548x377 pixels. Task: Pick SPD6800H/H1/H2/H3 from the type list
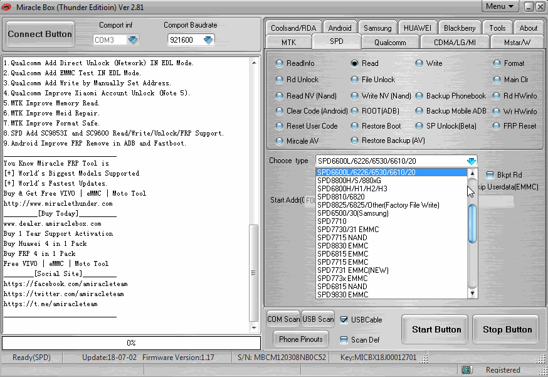(391, 189)
